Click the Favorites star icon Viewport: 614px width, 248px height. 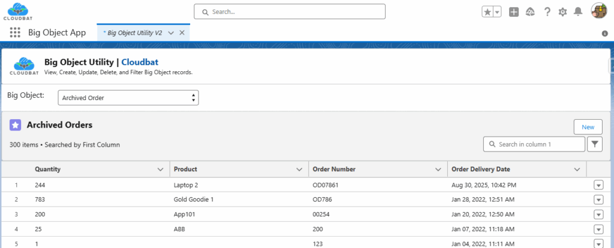pyautogui.click(x=487, y=12)
